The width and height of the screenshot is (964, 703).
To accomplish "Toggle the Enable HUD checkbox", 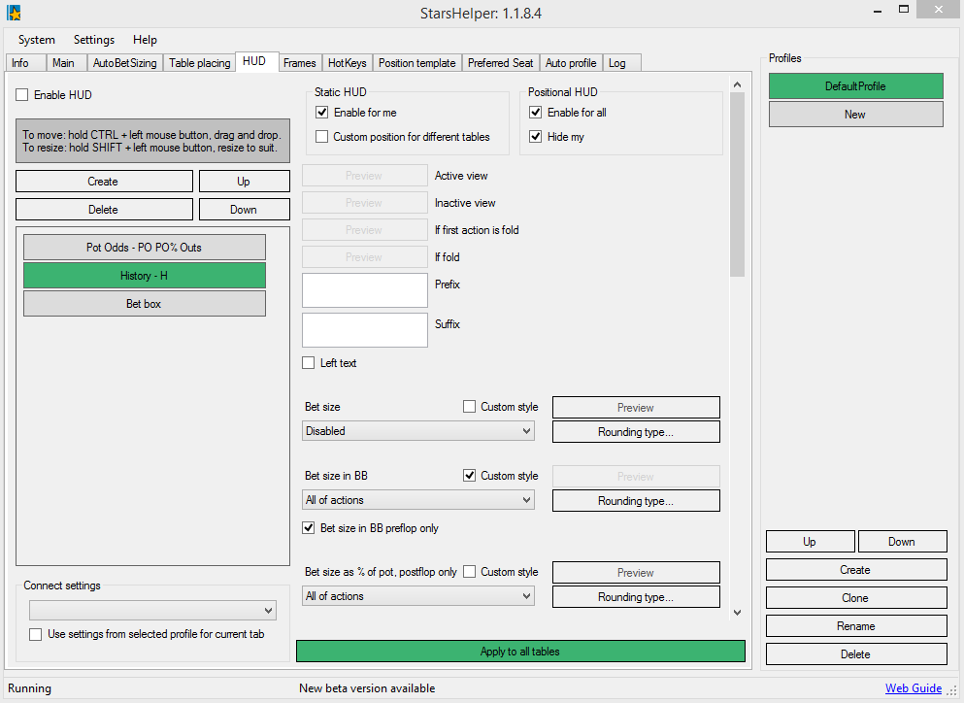I will [x=22, y=95].
